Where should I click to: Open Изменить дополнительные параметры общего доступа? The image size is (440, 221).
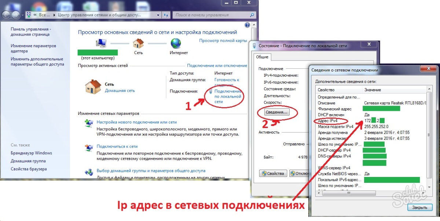click(x=37, y=62)
